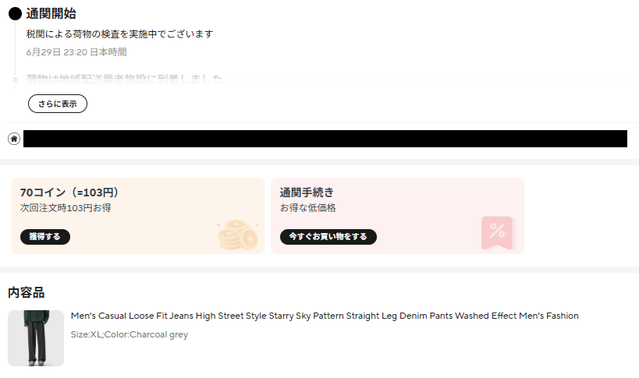The image size is (639, 378).
Task: Expand tracking history with さらに表示
Action: (x=58, y=104)
